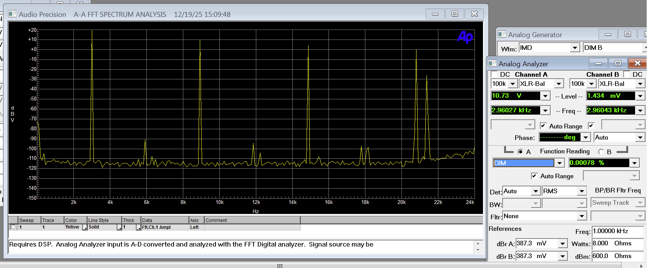Open dBr A reference units dropdown

(x=563, y=243)
